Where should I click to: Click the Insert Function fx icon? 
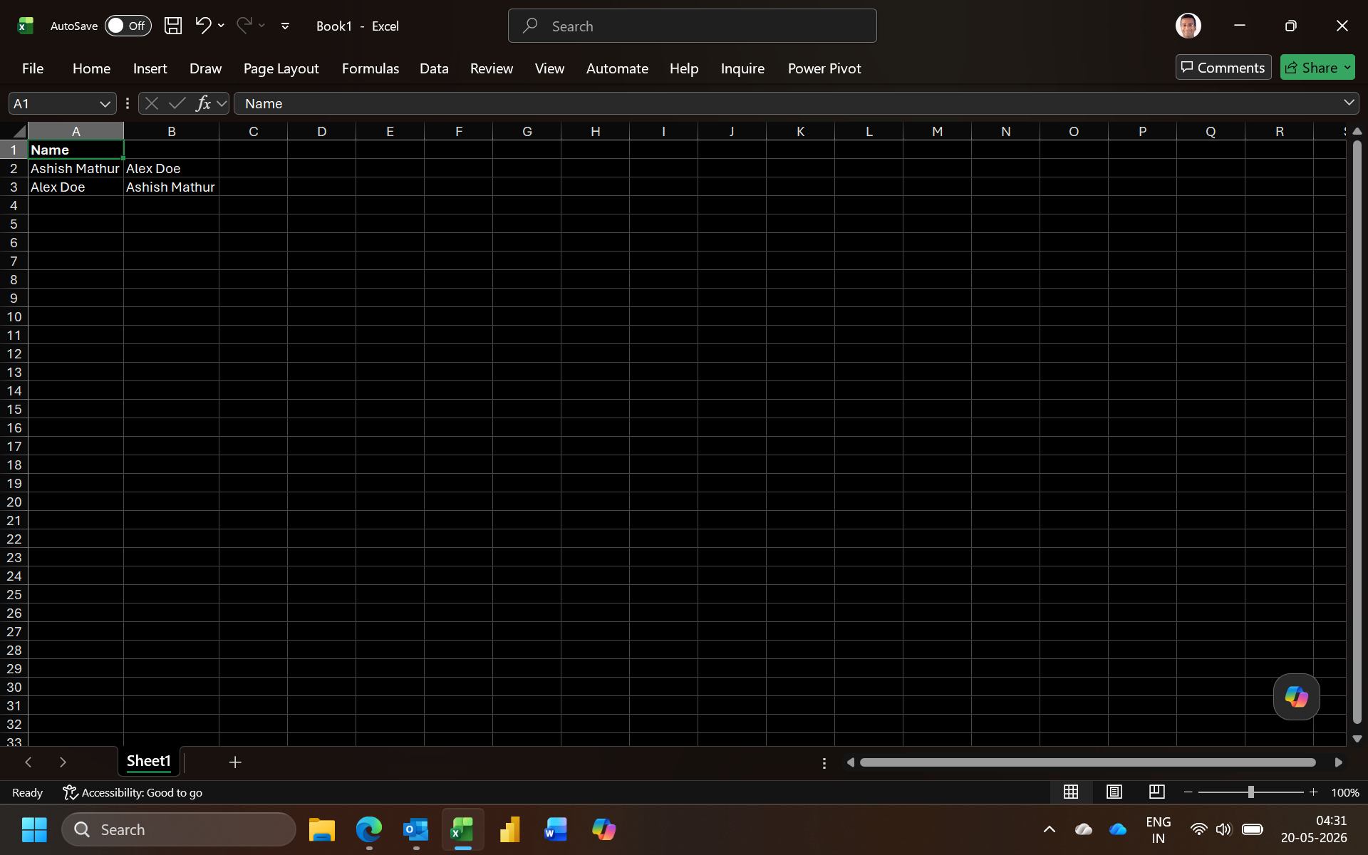(203, 104)
